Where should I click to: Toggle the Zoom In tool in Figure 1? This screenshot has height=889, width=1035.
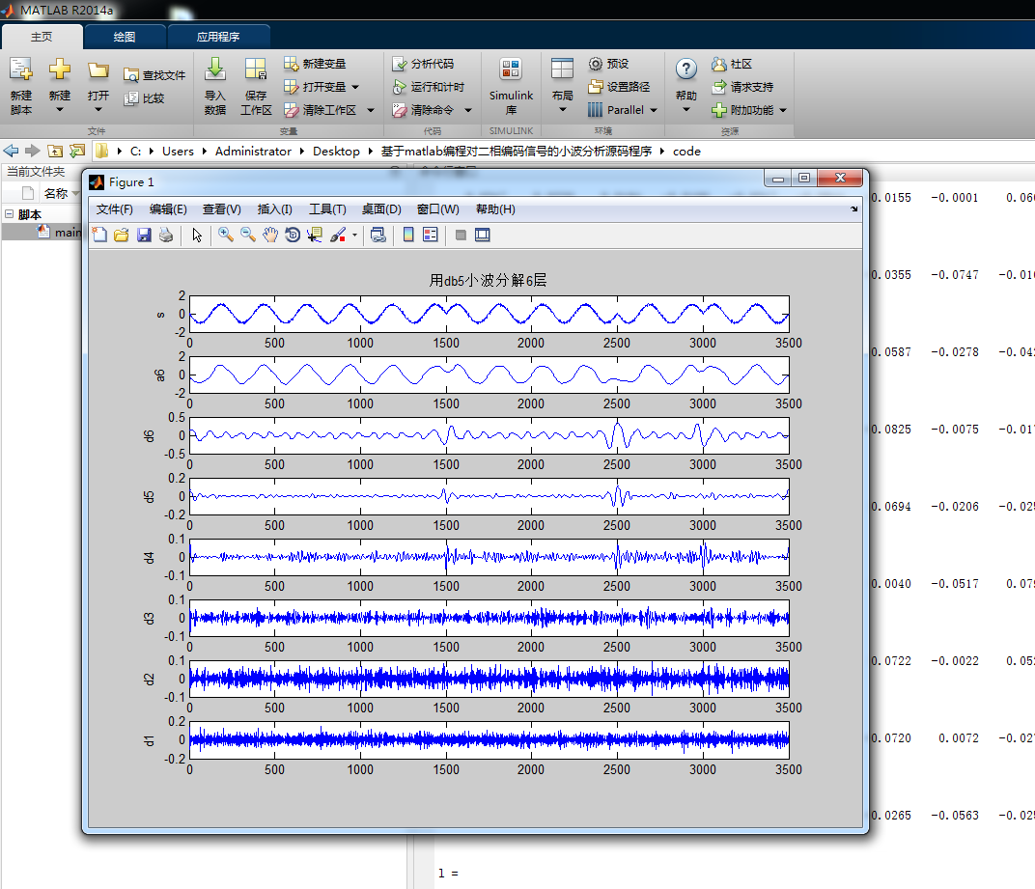click(226, 235)
